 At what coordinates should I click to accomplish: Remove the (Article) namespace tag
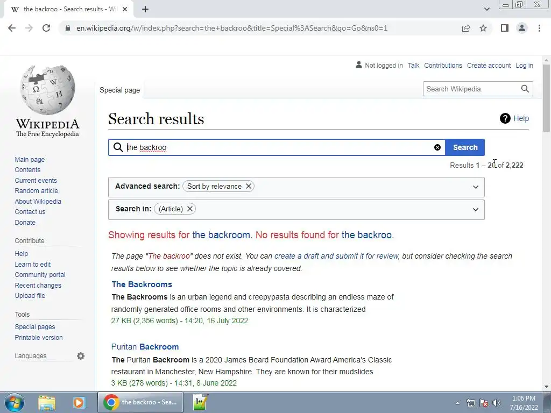click(190, 209)
